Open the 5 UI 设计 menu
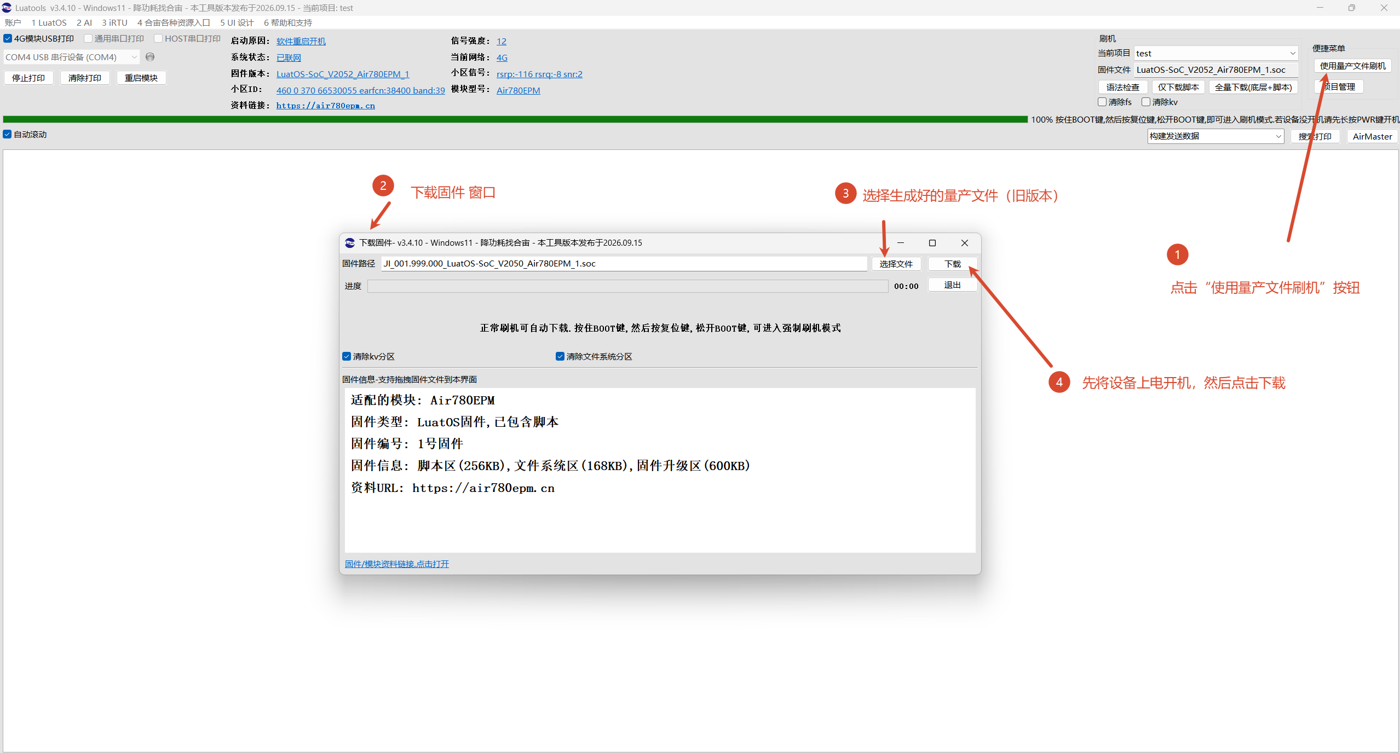The width and height of the screenshot is (1400, 753). point(237,22)
